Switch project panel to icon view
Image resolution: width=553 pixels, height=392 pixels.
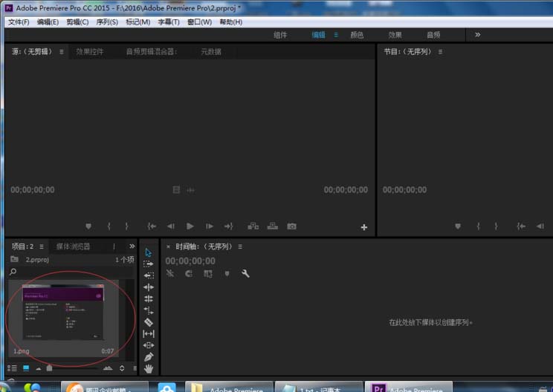tap(26, 368)
